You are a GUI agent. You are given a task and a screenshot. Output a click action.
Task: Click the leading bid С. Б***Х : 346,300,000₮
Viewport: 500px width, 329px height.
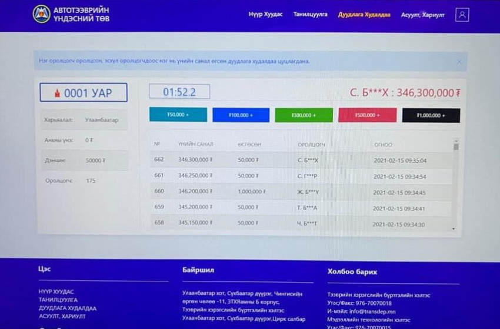pyautogui.click(x=405, y=93)
